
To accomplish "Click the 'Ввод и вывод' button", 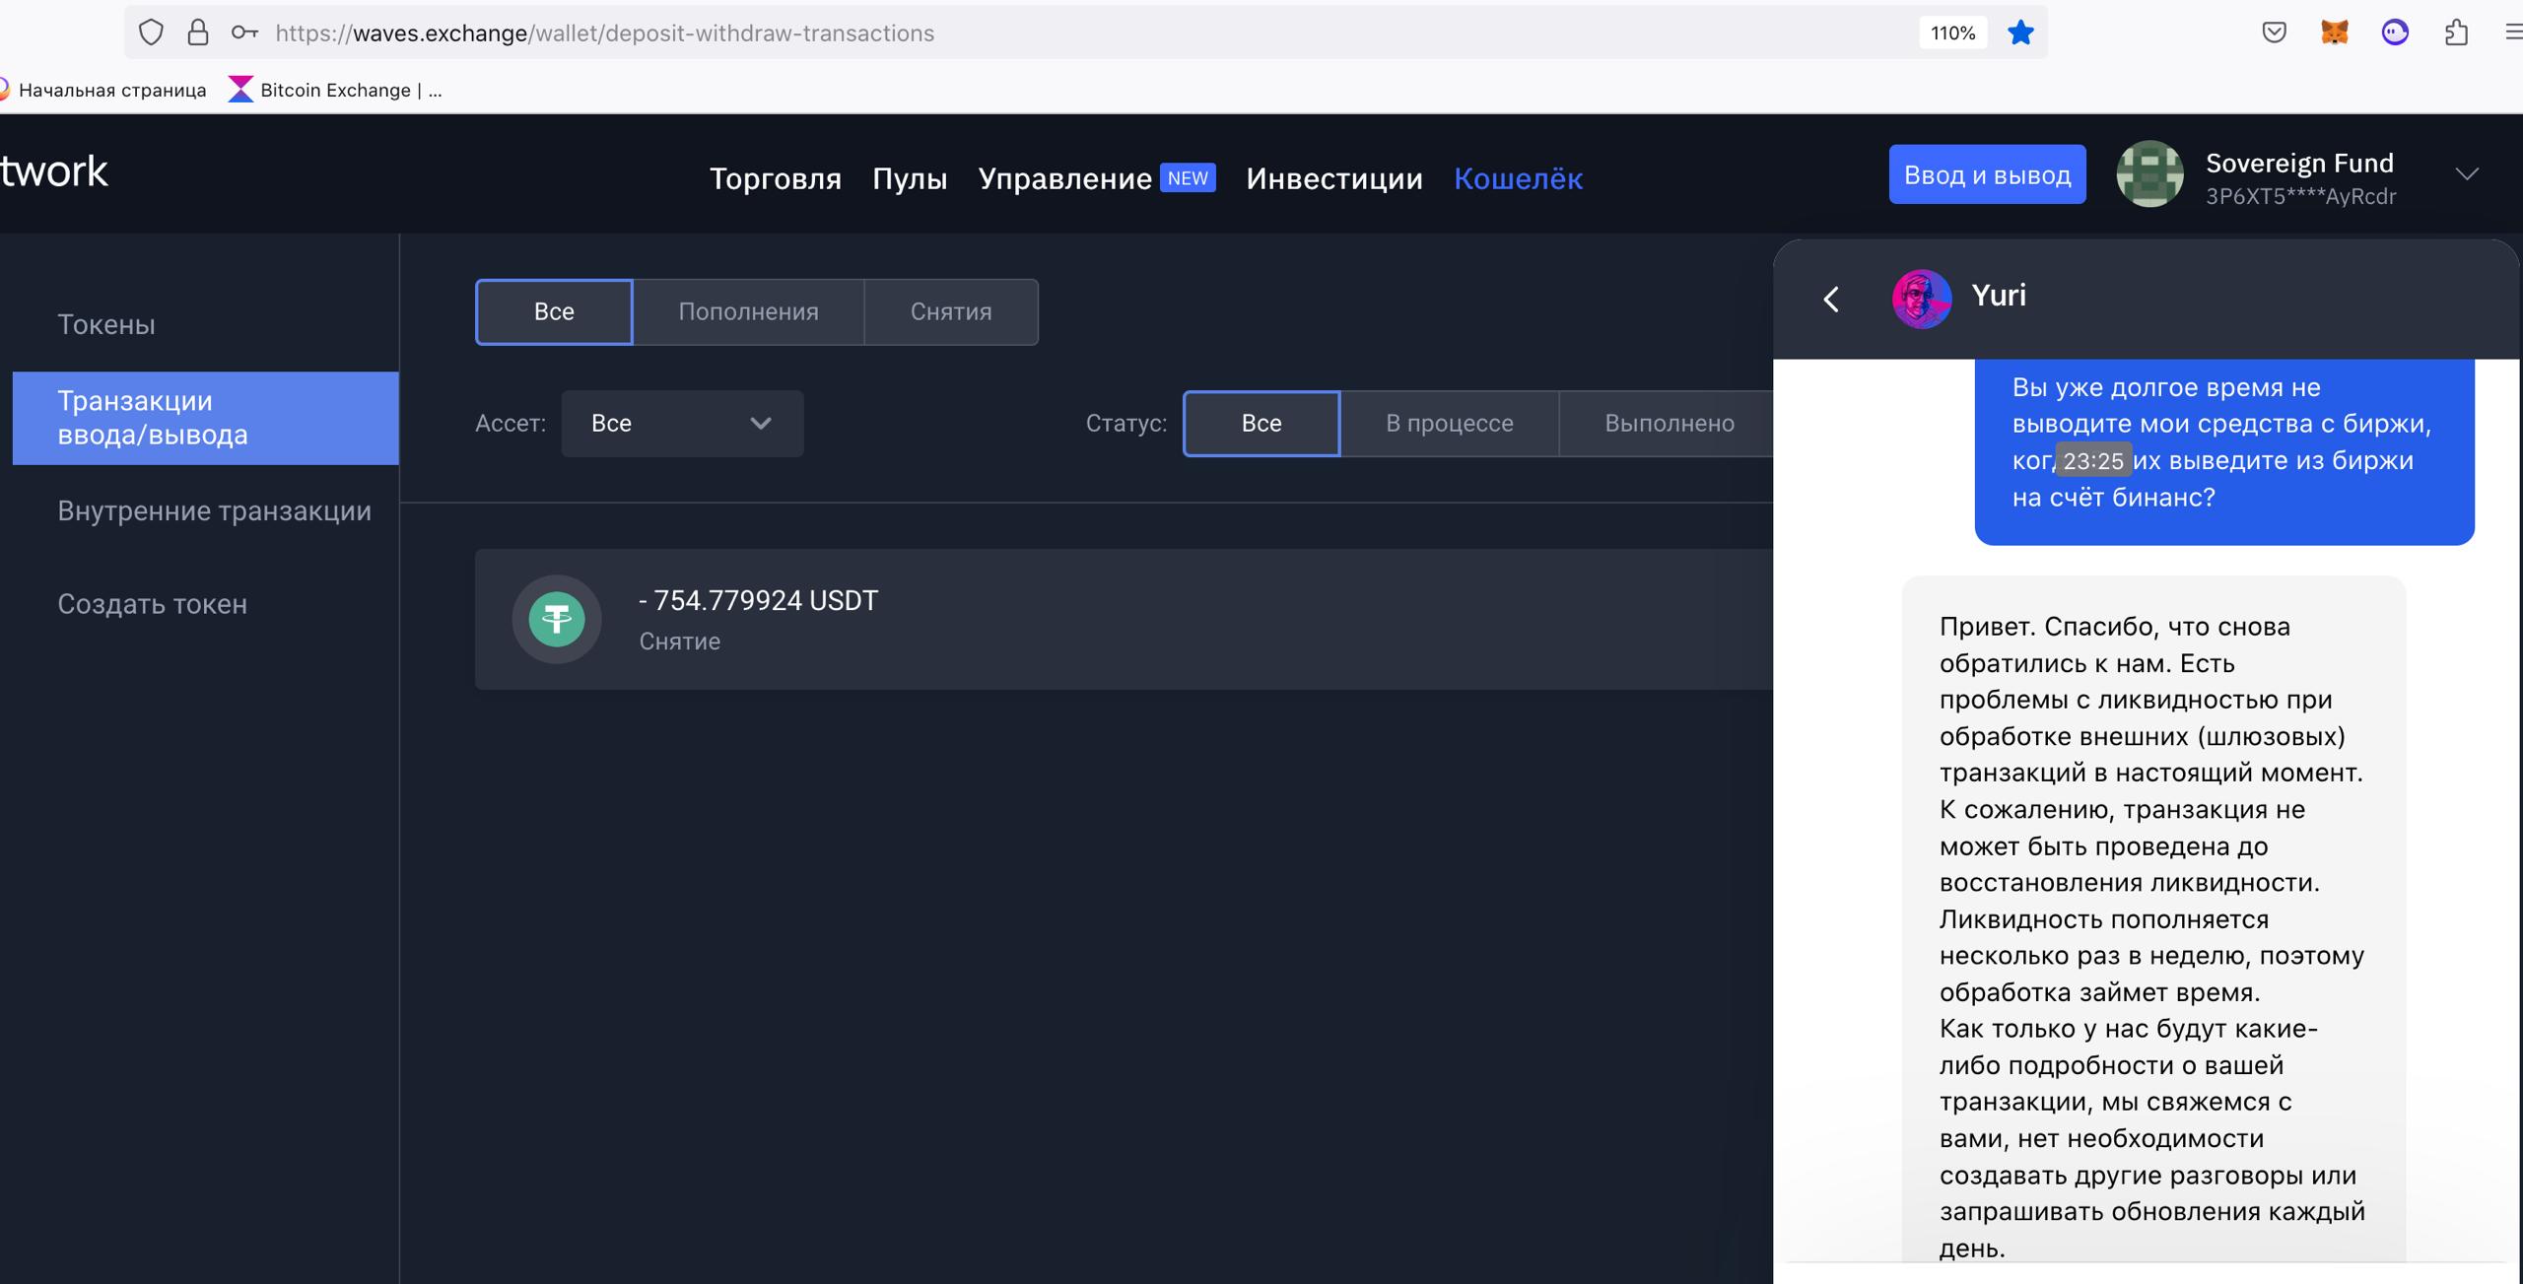I will coord(1987,174).
